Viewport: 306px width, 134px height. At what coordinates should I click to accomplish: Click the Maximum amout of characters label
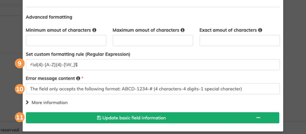coord(146,30)
